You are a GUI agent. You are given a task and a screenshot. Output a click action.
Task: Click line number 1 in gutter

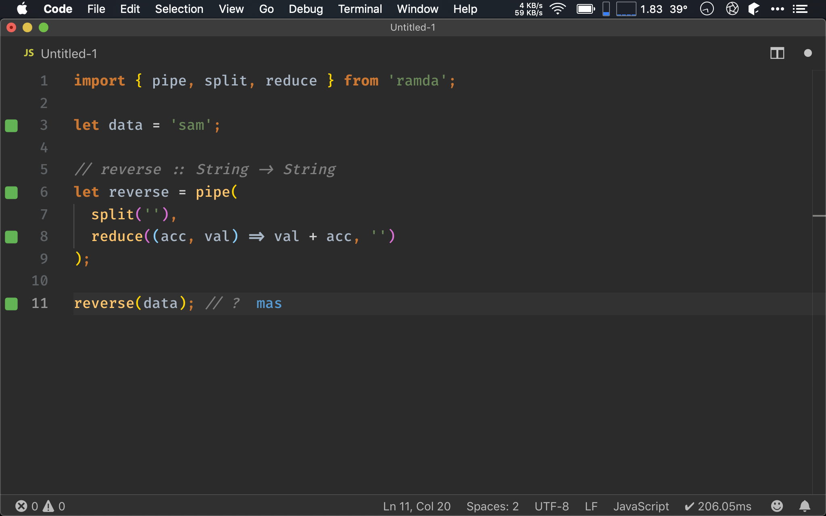click(x=44, y=81)
